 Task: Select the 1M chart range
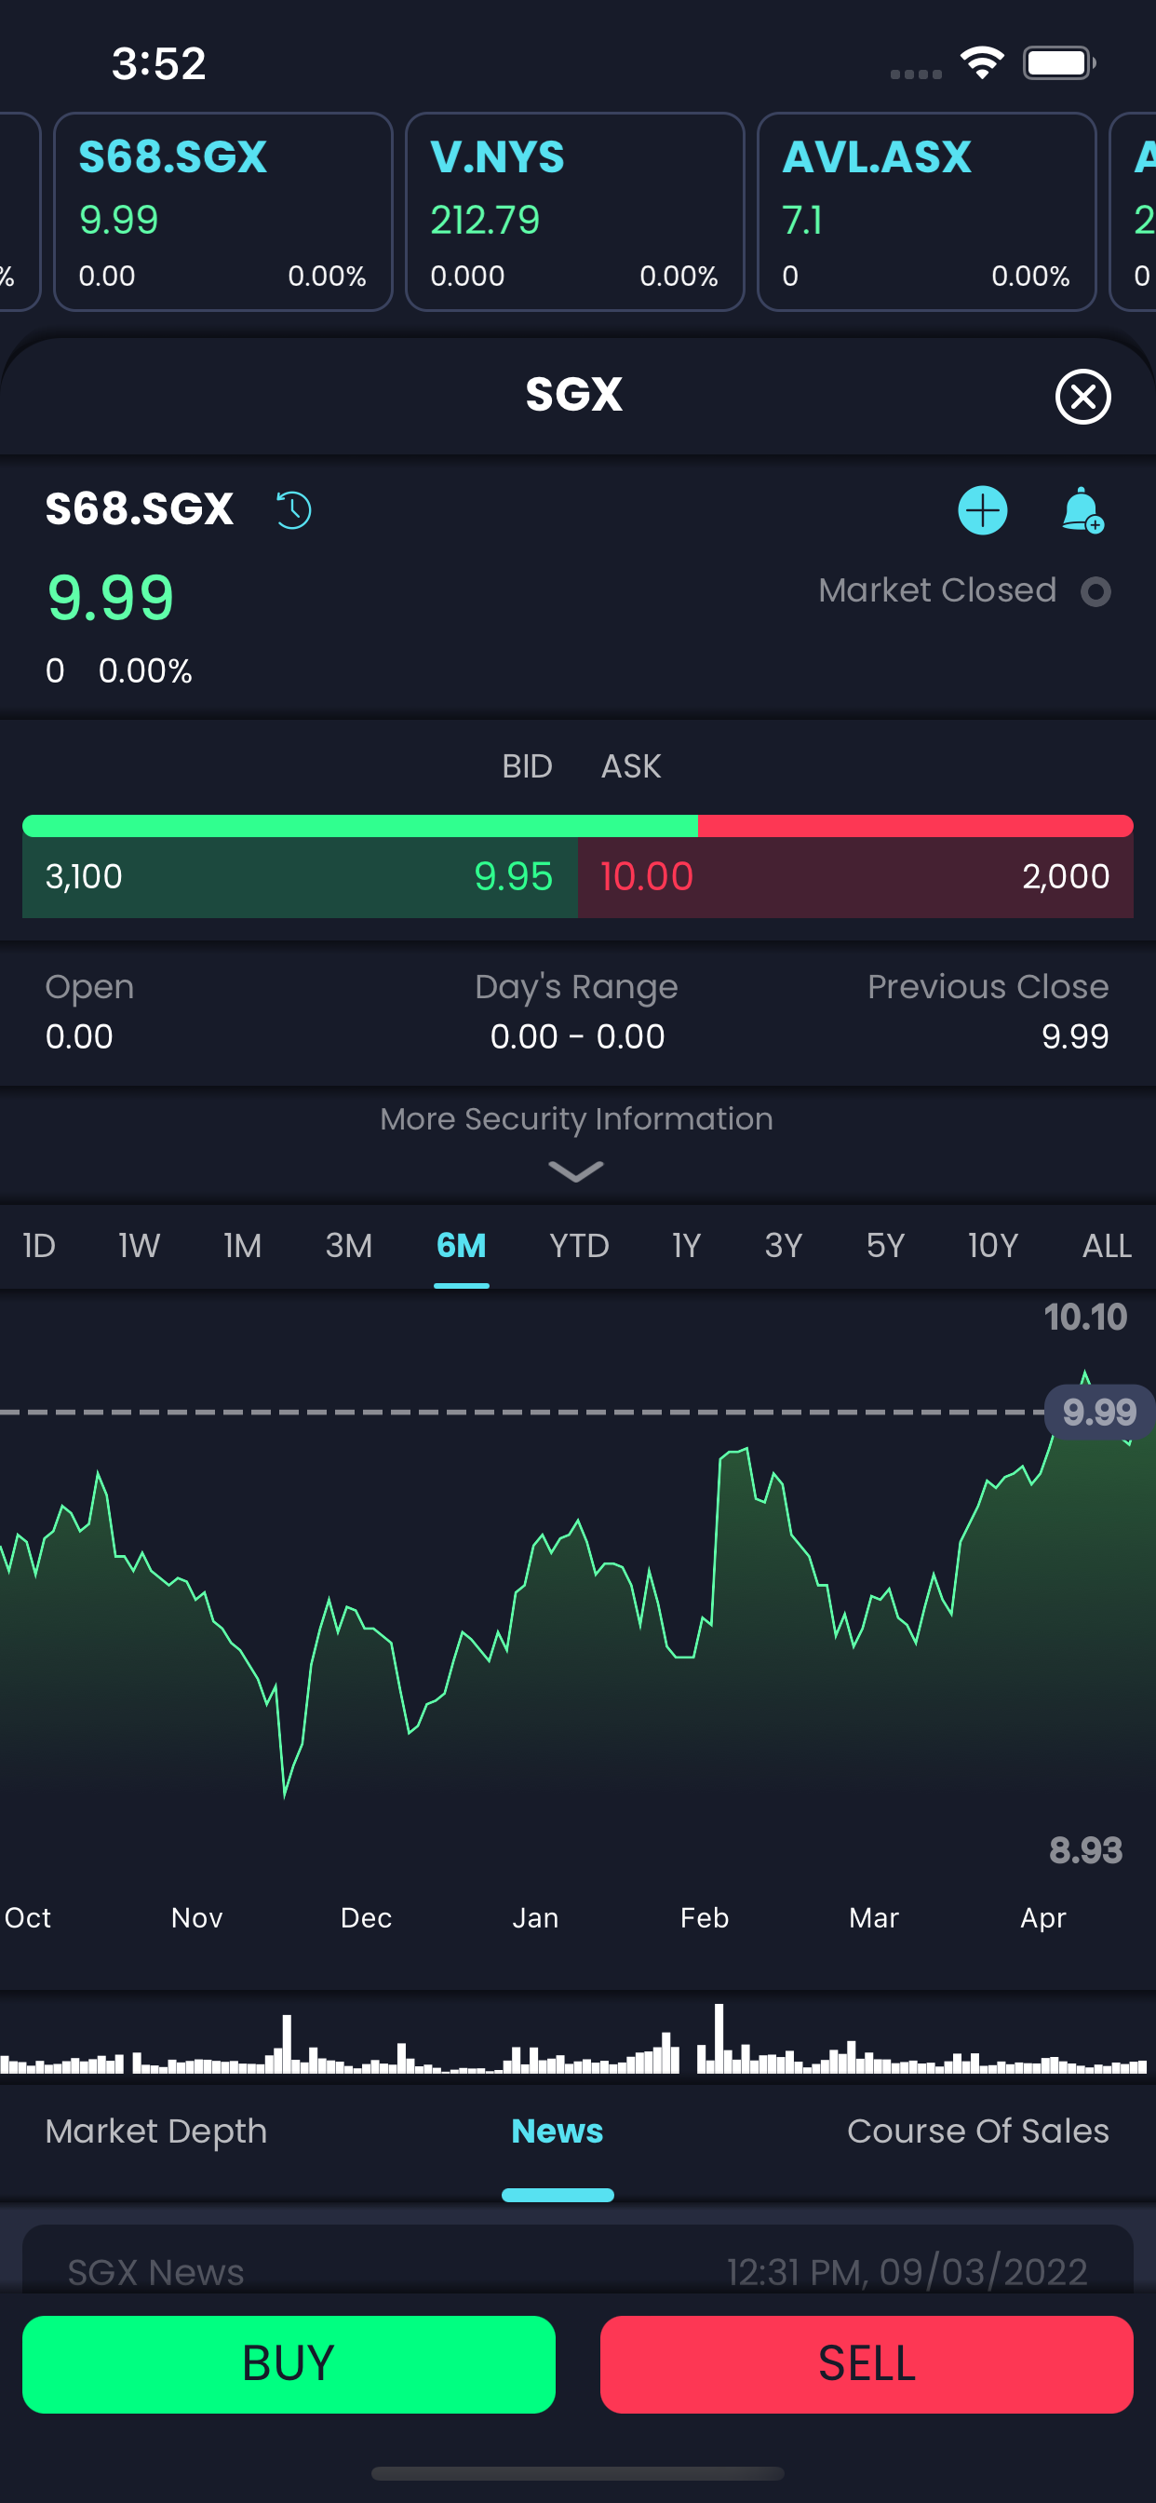(x=242, y=1245)
